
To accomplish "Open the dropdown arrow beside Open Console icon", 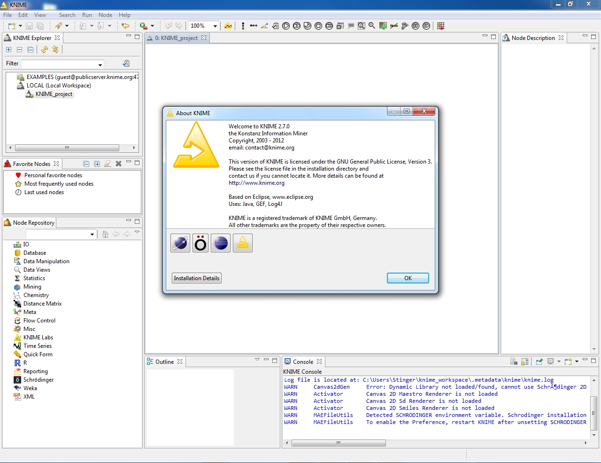I will pyautogui.click(x=577, y=361).
